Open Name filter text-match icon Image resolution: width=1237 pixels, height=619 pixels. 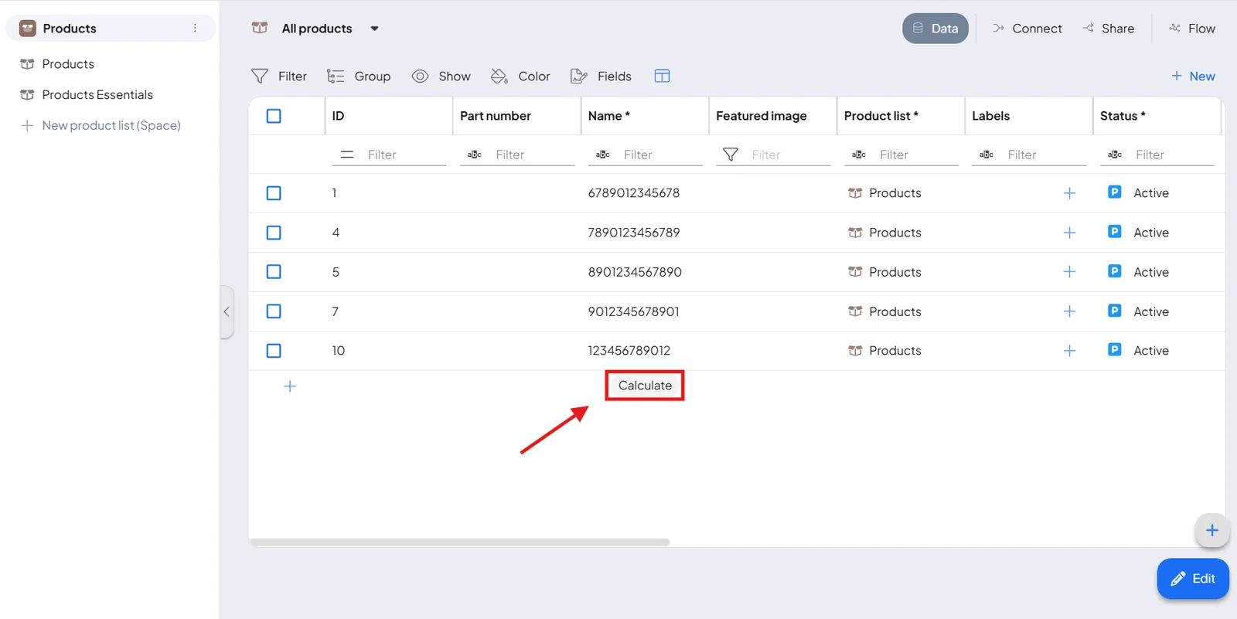(x=603, y=155)
